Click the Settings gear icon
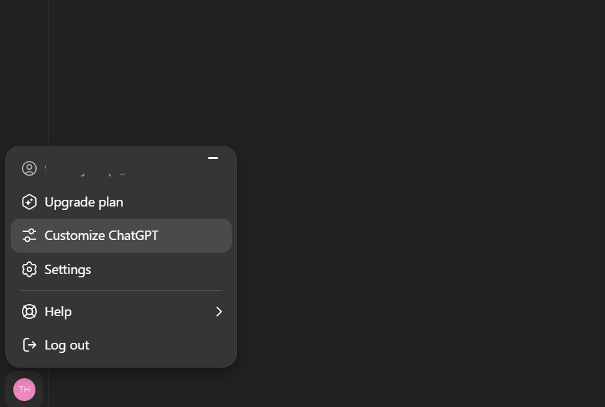Screen dimensions: 605x407 (29, 269)
